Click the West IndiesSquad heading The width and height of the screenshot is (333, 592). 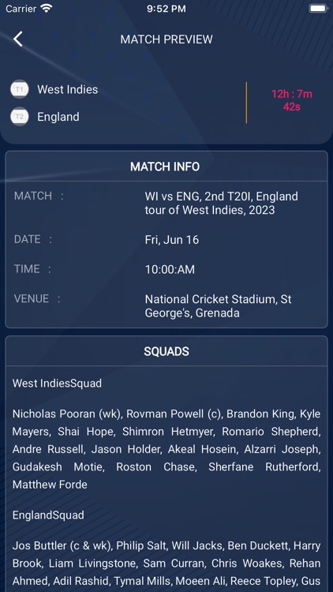pyautogui.click(x=57, y=383)
